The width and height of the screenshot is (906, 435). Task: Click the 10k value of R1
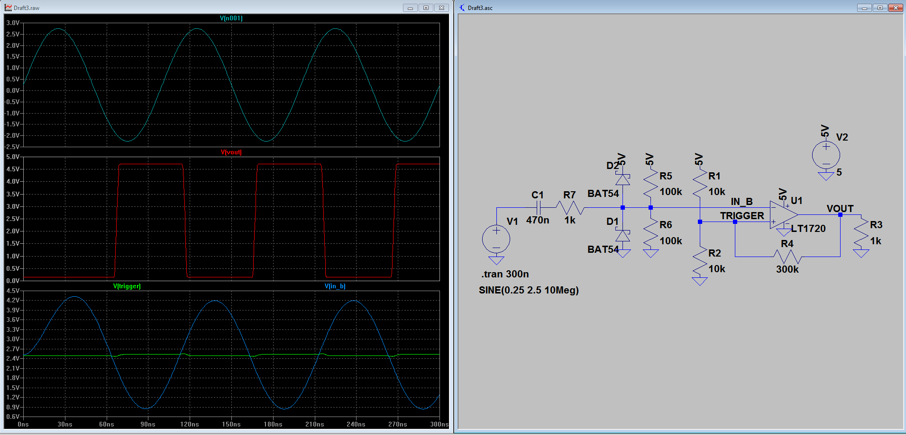pos(717,192)
